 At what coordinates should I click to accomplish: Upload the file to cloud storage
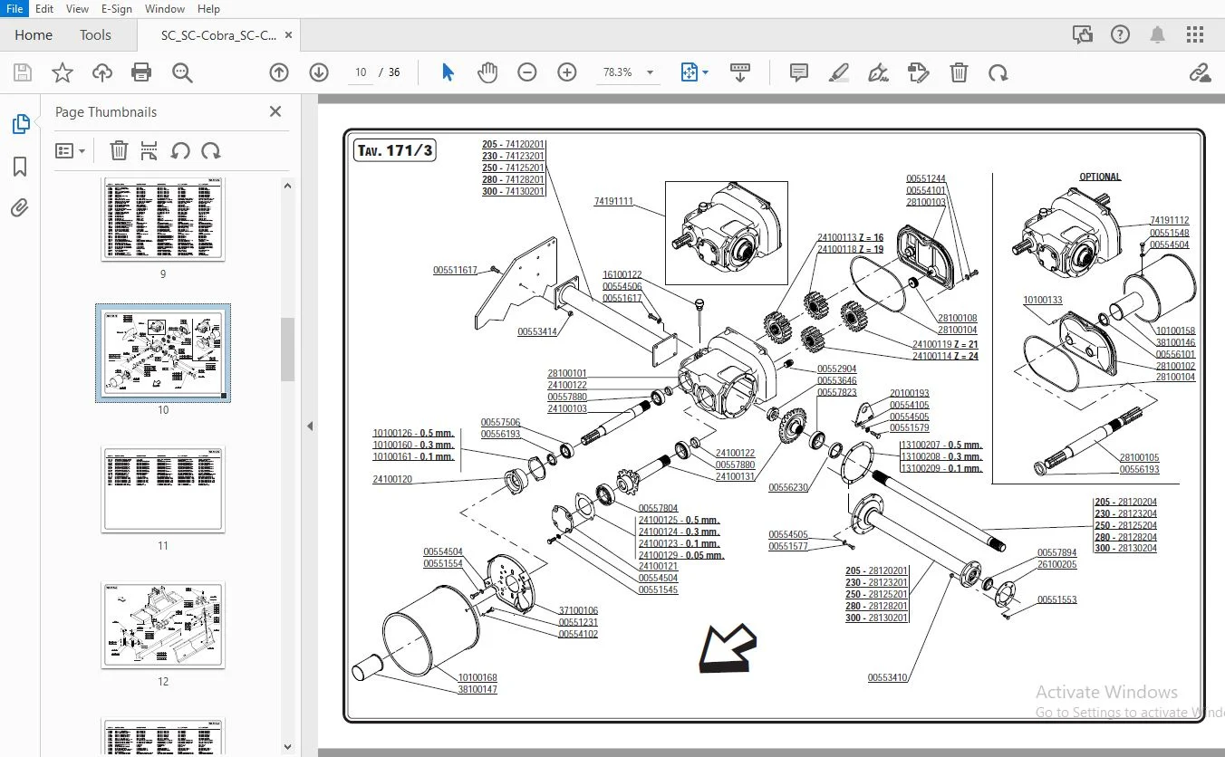click(x=102, y=72)
